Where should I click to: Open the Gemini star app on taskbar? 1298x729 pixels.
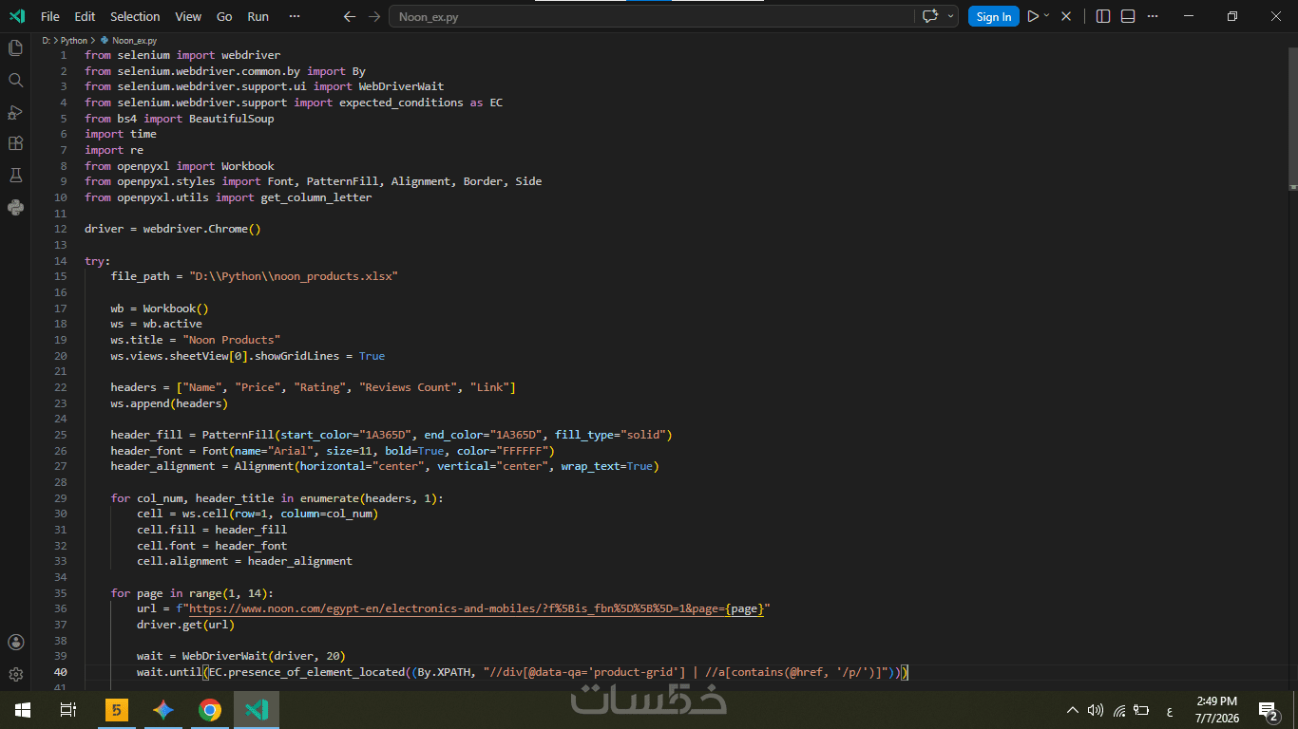[162, 710]
